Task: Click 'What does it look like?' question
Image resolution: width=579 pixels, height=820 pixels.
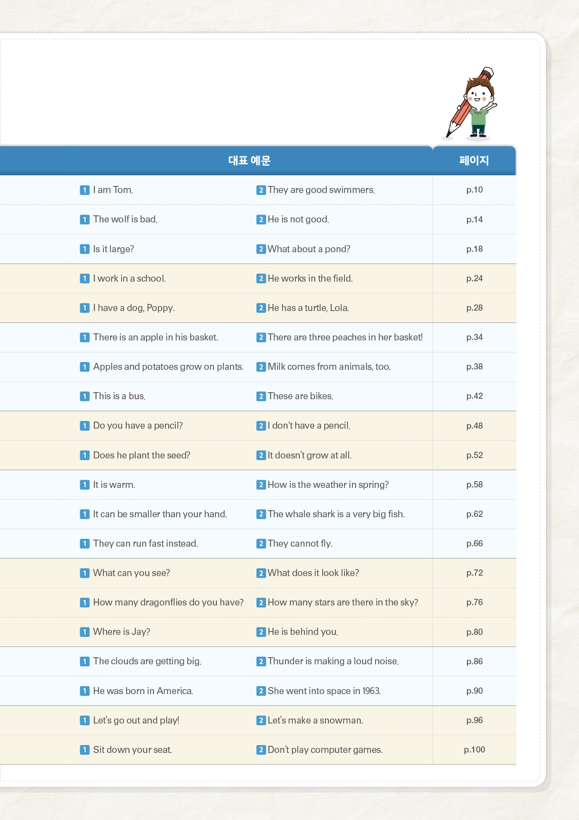Action: 313,573
